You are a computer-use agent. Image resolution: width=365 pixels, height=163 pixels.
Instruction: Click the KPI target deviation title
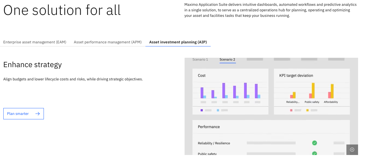coord(296,75)
